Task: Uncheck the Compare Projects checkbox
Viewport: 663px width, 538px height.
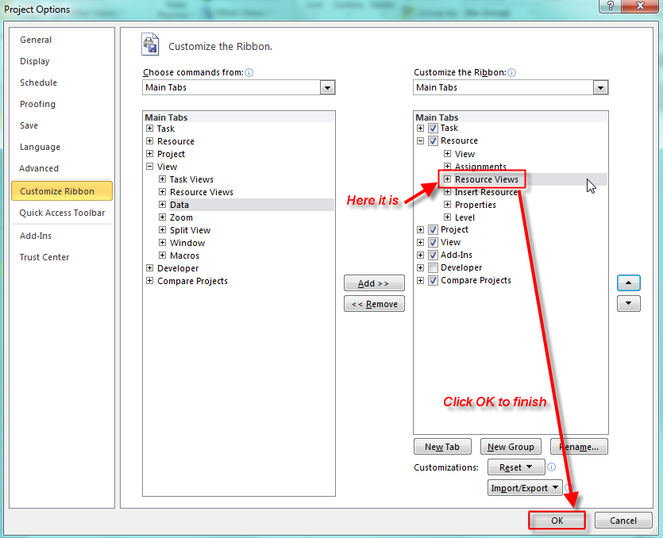Action: click(x=433, y=280)
